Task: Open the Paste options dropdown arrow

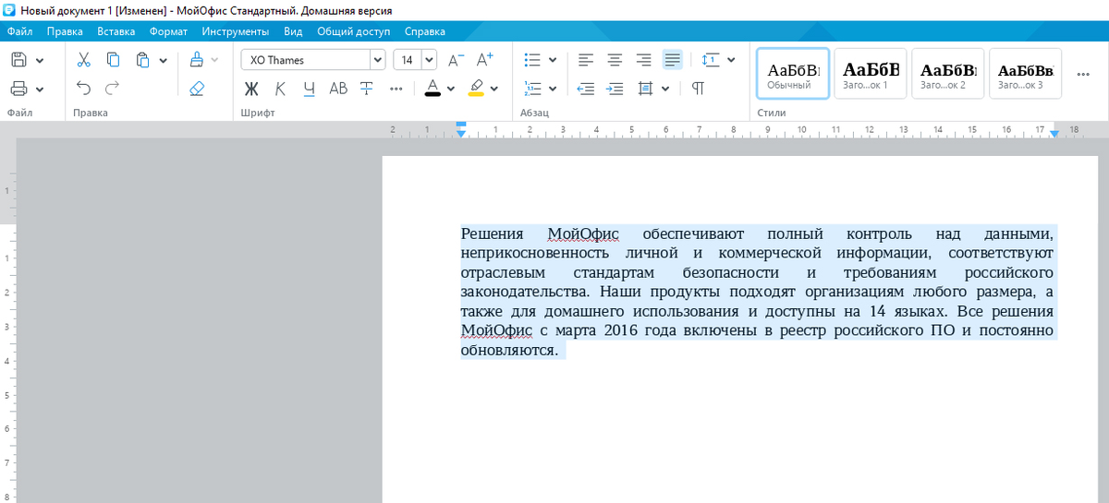Action: point(163,61)
